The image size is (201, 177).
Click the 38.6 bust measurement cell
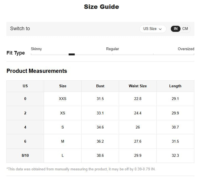100,155
